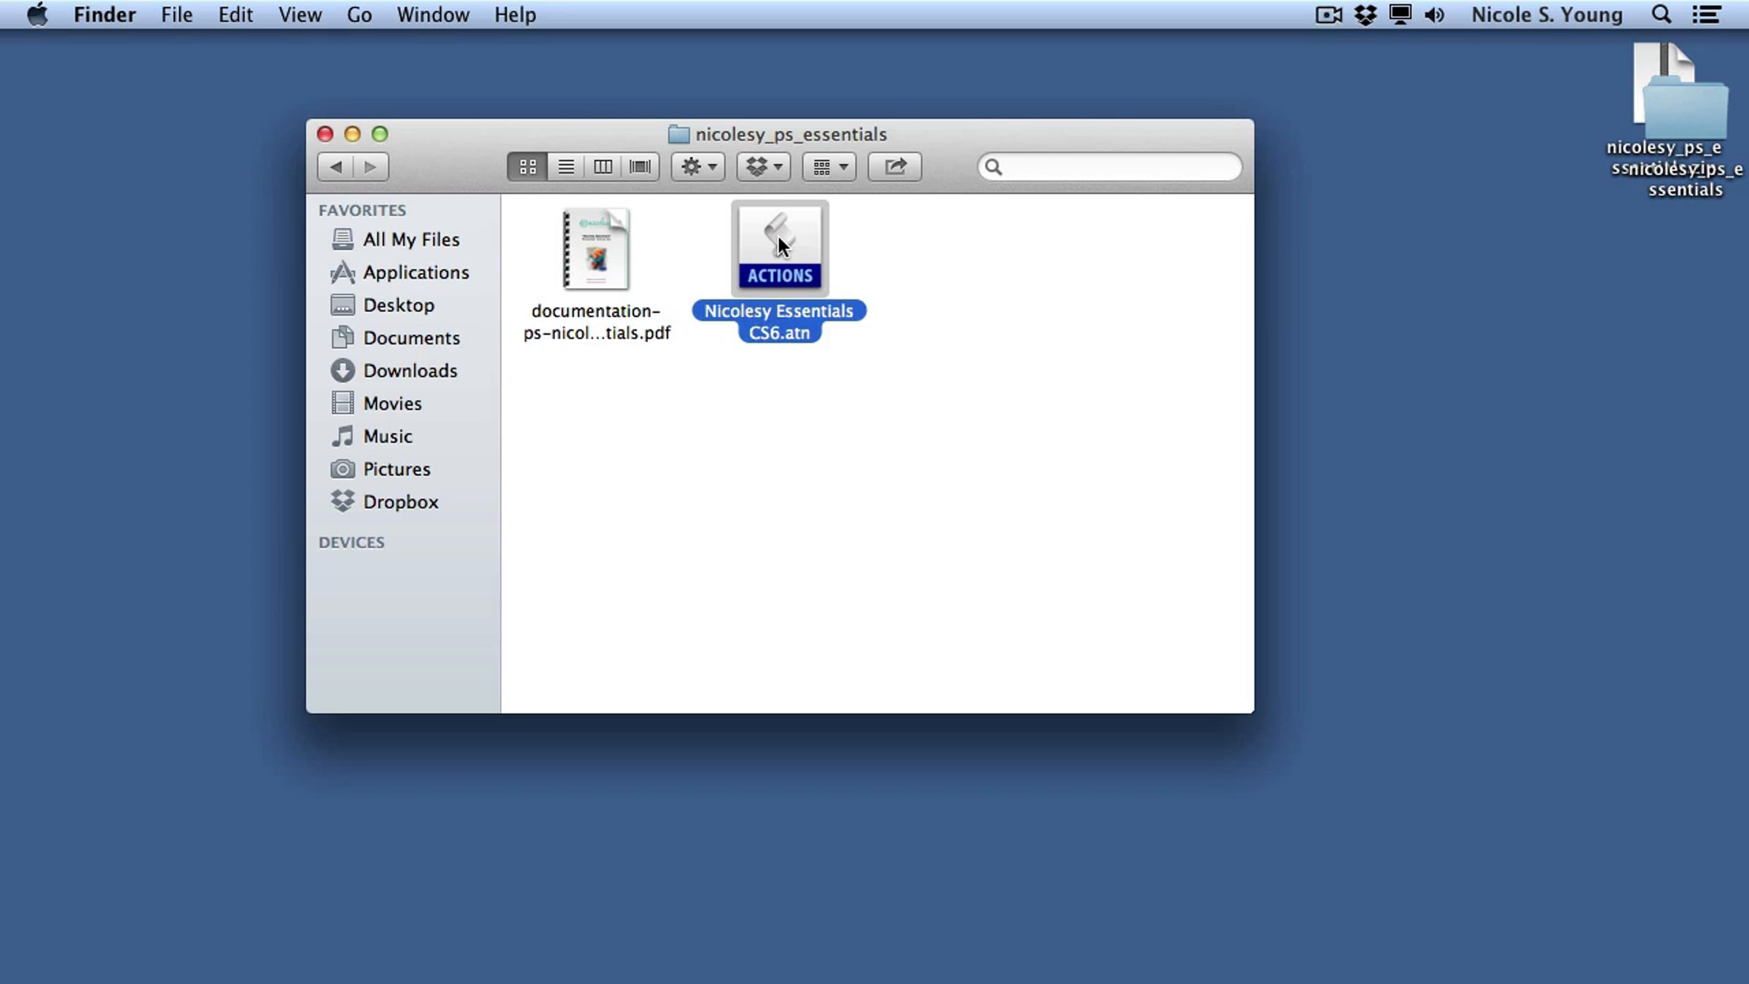The image size is (1749, 984).
Task: Select Downloads in the sidebar
Action: point(403,370)
